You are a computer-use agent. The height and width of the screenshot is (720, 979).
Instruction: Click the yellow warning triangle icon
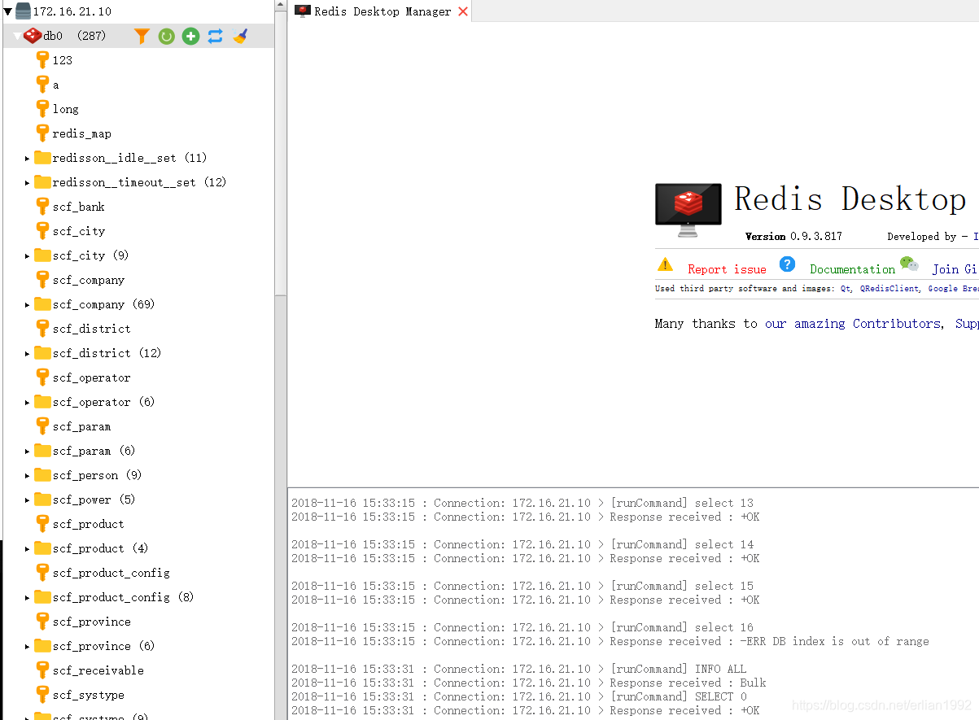(666, 264)
